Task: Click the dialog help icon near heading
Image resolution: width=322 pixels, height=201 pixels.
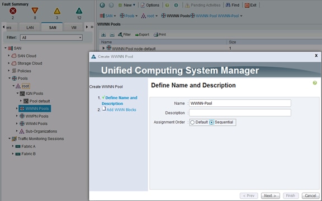Action: tap(315, 83)
